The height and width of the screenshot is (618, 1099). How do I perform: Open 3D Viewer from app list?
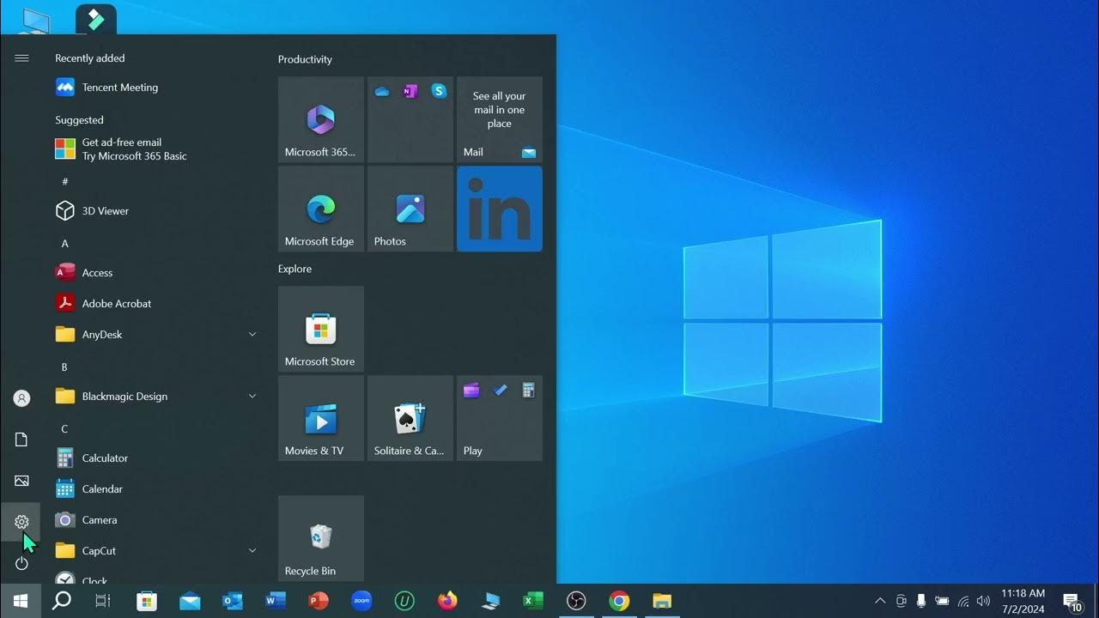[x=156, y=211]
